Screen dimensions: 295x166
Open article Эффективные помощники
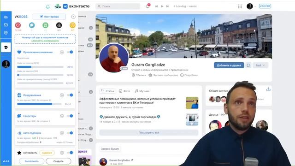137,101
